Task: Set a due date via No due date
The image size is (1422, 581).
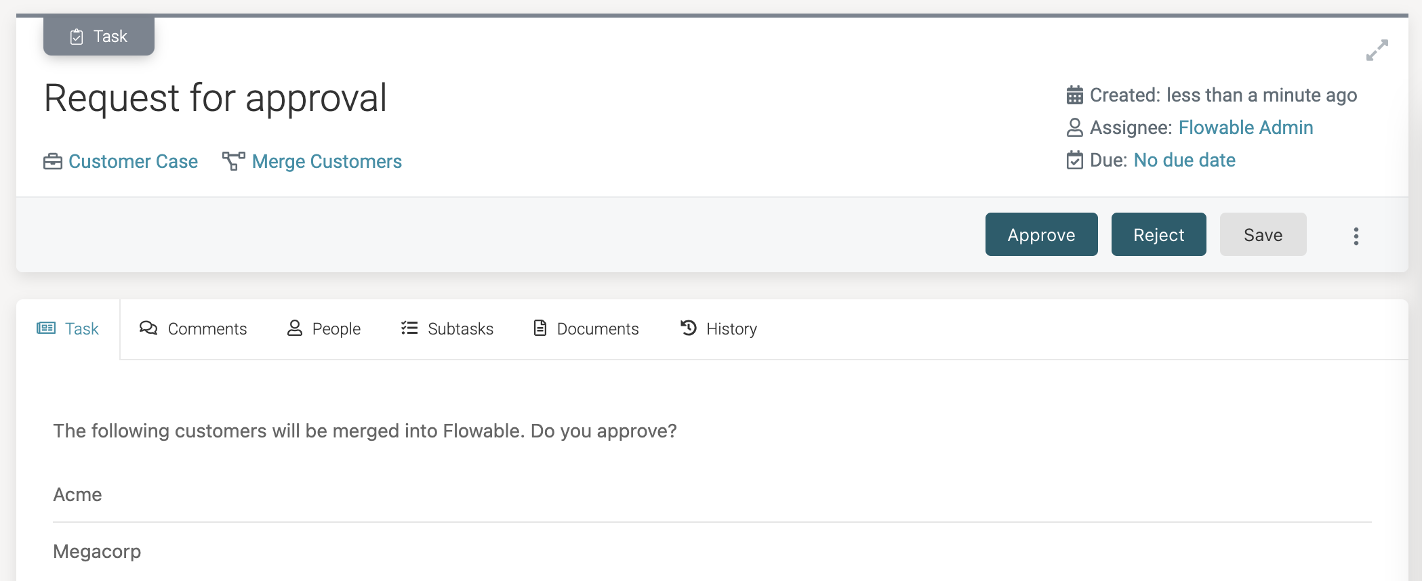Action: click(x=1184, y=160)
